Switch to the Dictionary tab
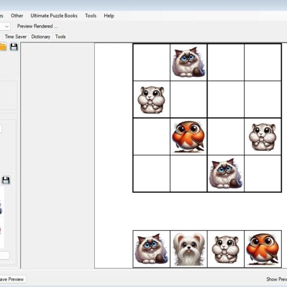 click(x=41, y=36)
